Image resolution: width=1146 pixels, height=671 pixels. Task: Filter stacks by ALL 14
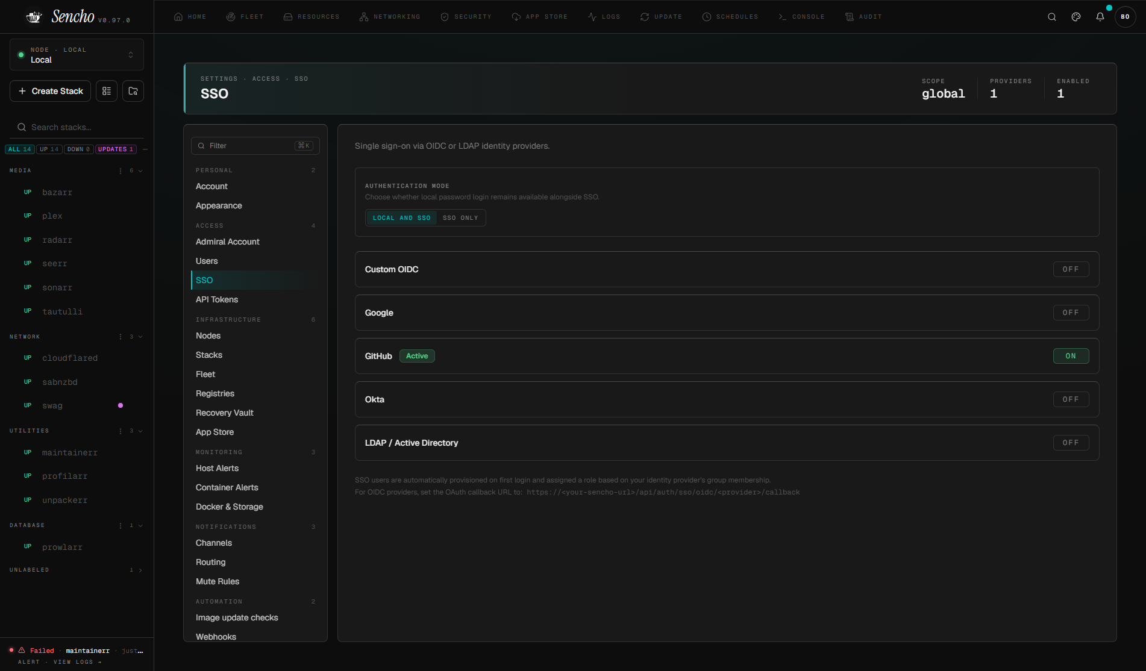[20, 149]
